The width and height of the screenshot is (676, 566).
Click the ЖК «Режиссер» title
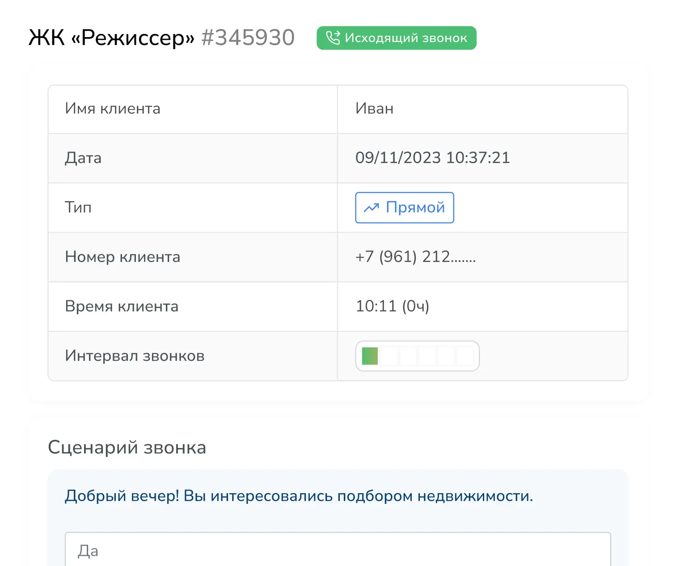click(112, 38)
